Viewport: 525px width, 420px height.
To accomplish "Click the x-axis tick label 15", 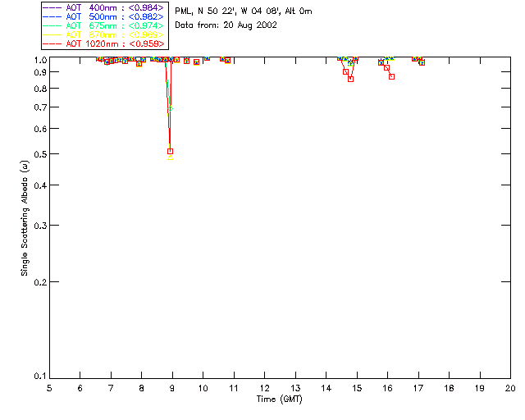I will click(x=357, y=388).
